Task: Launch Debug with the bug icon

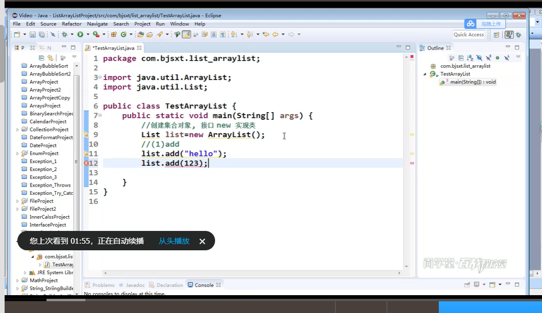Action: point(65,34)
